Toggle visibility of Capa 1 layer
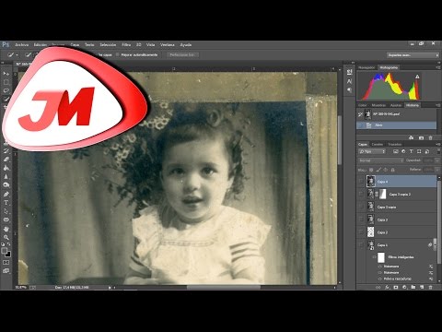Image resolution: width=442 pixels, height=332 pixels. coord(361,245)
